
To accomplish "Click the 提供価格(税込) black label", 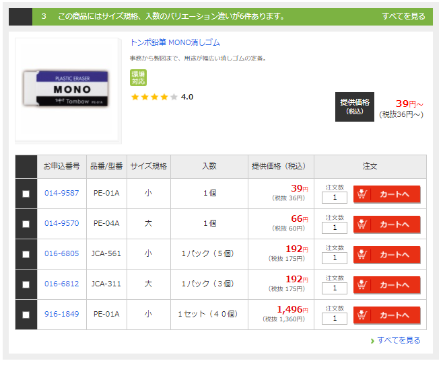I will coord(355,107).
